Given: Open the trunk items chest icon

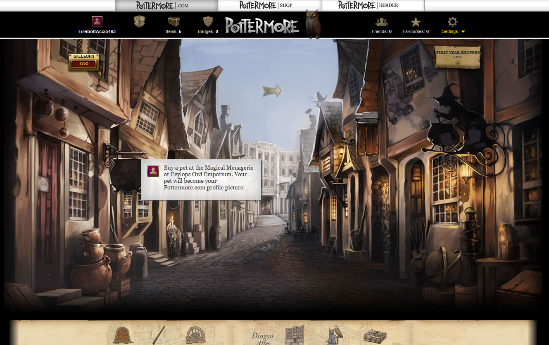Looking at the screenshot, I should (174, 21).
